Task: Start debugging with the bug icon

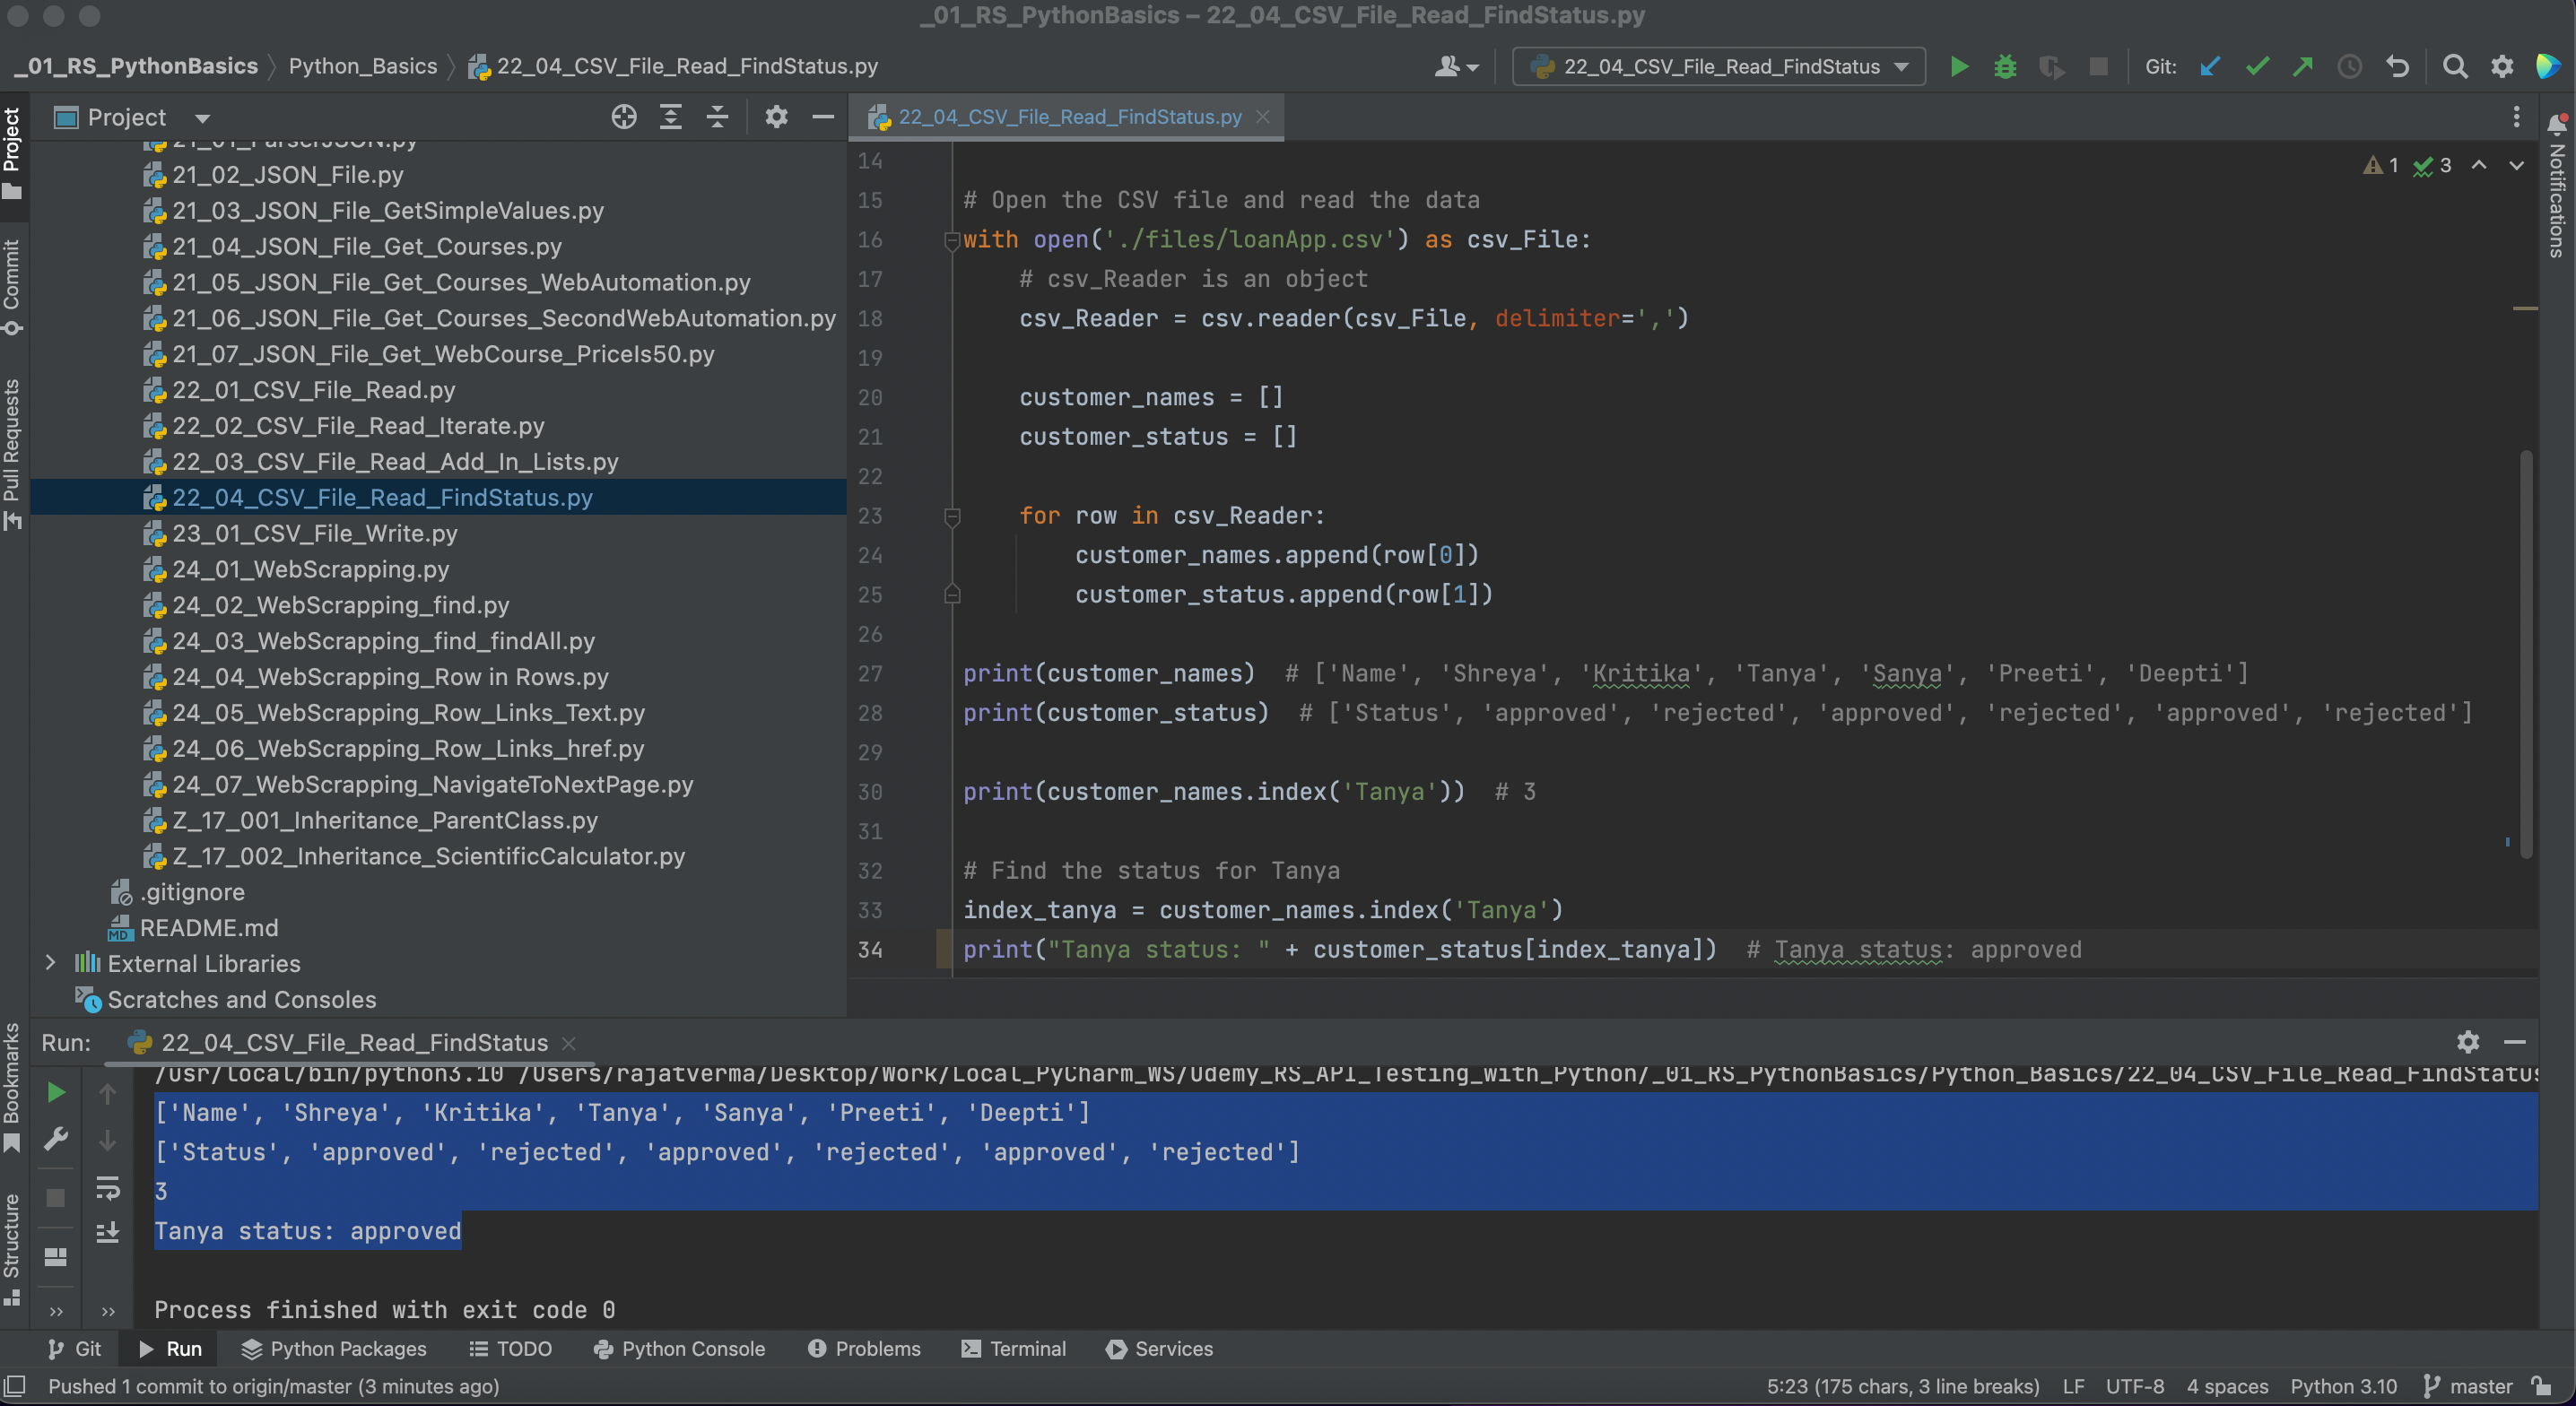Action: click(x=2005, y=67)
